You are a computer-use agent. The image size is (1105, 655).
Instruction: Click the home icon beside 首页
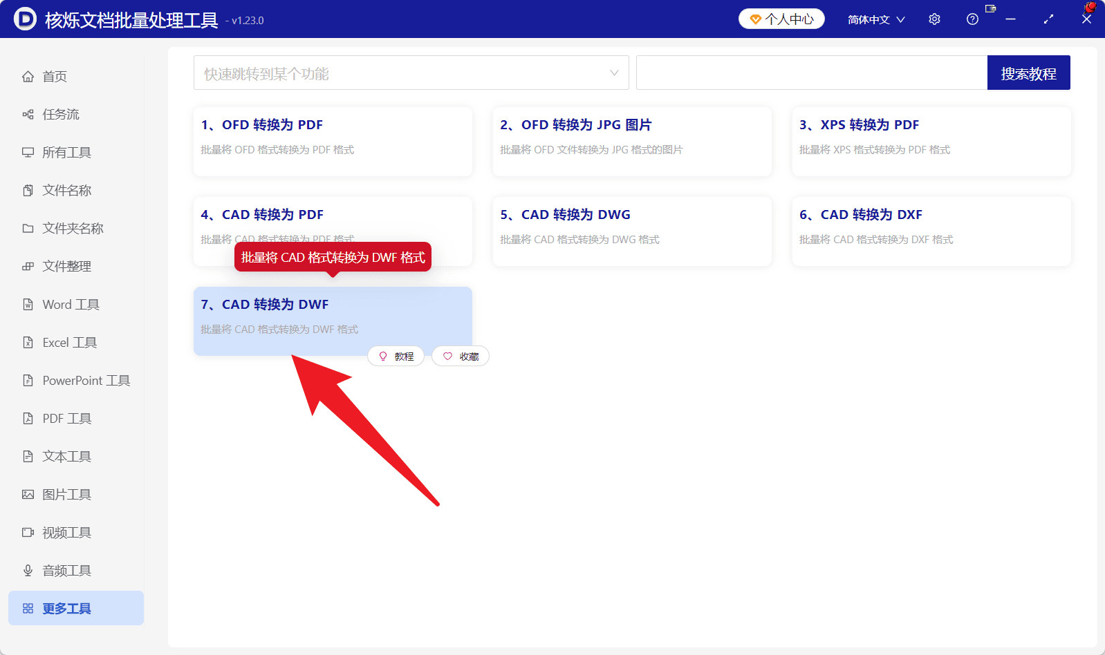point(28,76)
